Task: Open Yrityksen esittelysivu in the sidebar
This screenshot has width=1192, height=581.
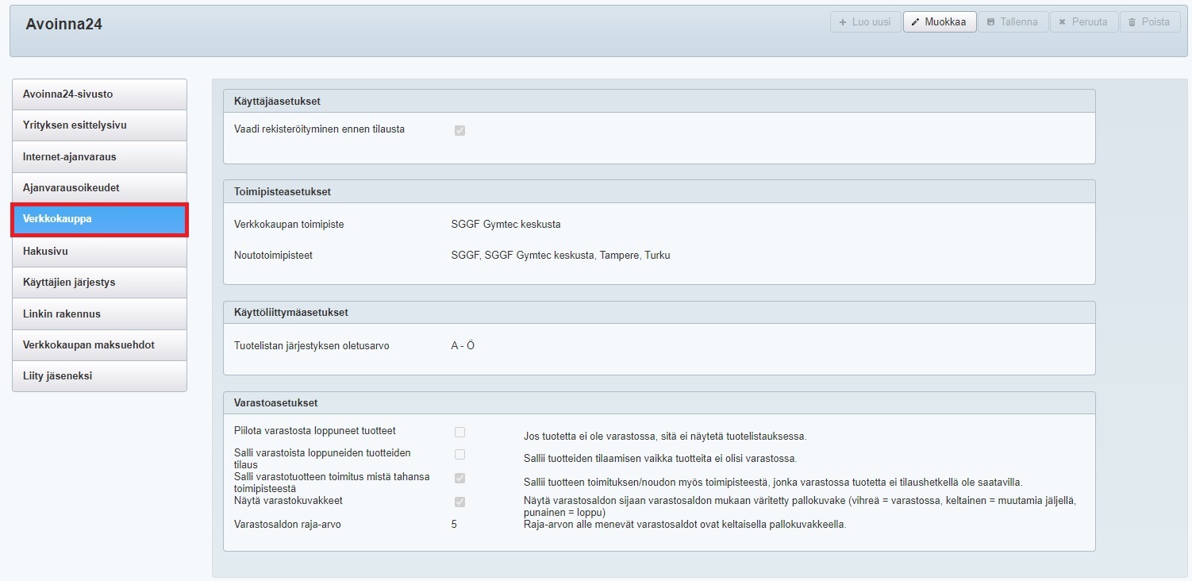Action: pos(99,125)
